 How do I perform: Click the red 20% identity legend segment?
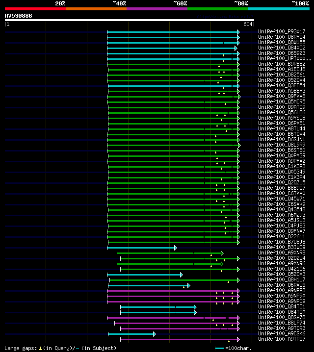point(35,9)
